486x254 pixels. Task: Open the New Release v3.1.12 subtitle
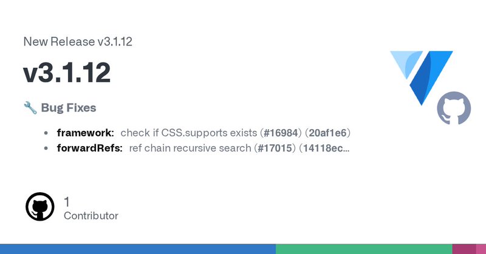click(78, 41)
